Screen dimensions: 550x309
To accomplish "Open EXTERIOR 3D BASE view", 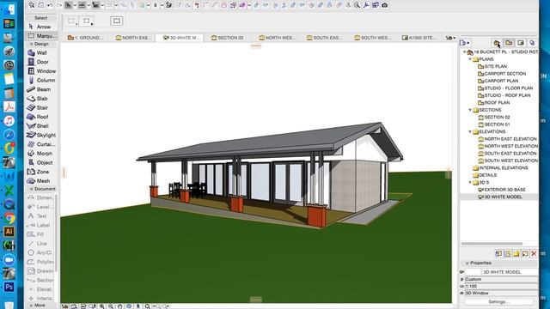I will point(502,190).
